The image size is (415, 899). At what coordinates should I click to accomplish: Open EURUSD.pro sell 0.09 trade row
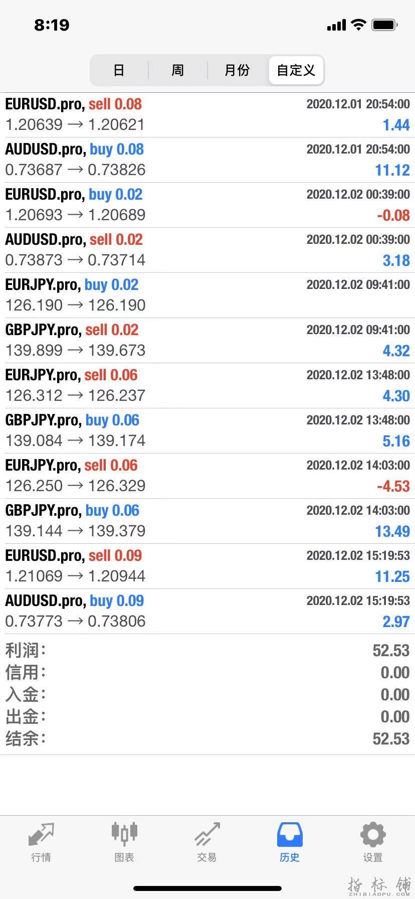(x=207, y=566)
